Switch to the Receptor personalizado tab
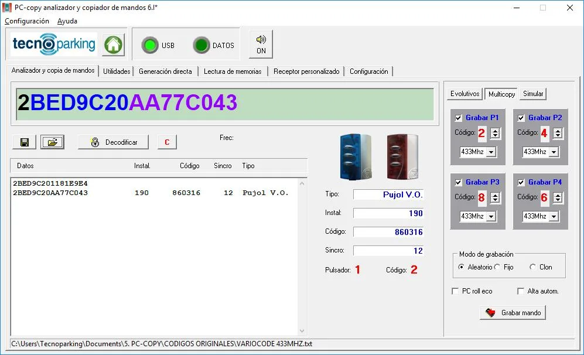The height and width of the screenshot is (355, 584). click(x=306, y=71)
